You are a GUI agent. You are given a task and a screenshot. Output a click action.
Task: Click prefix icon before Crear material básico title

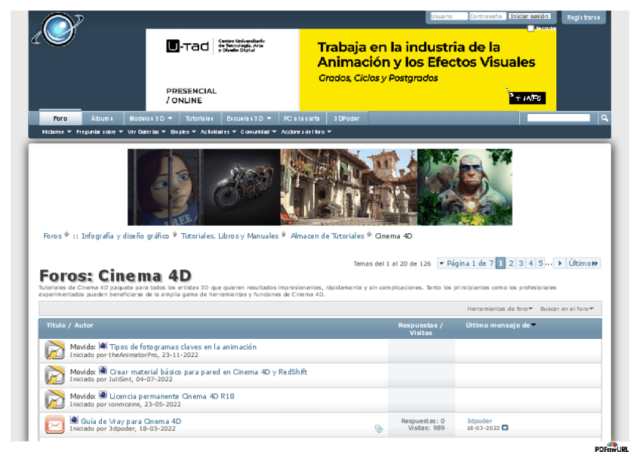103,371
